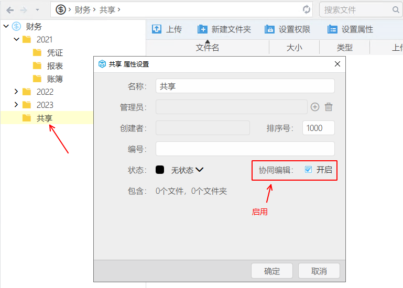Open 设置属性 property settings
Image resolution: width=403 pixels, height=288 pixels.
pos(350,29)
